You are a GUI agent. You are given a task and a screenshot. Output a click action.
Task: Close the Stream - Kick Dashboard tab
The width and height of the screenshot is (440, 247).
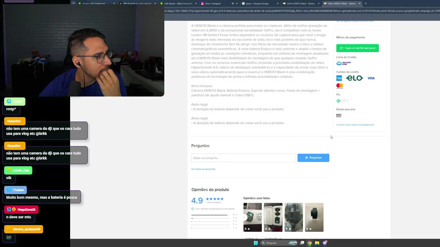[114, 3]
